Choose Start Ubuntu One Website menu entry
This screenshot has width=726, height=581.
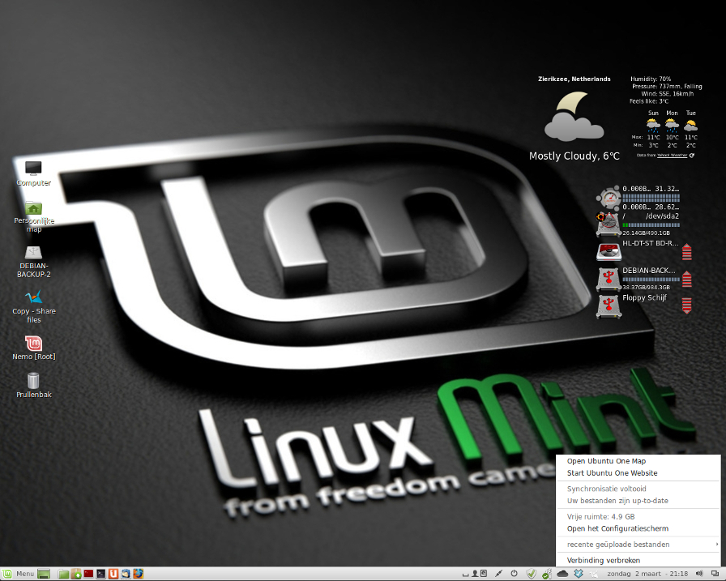point(638,473)
